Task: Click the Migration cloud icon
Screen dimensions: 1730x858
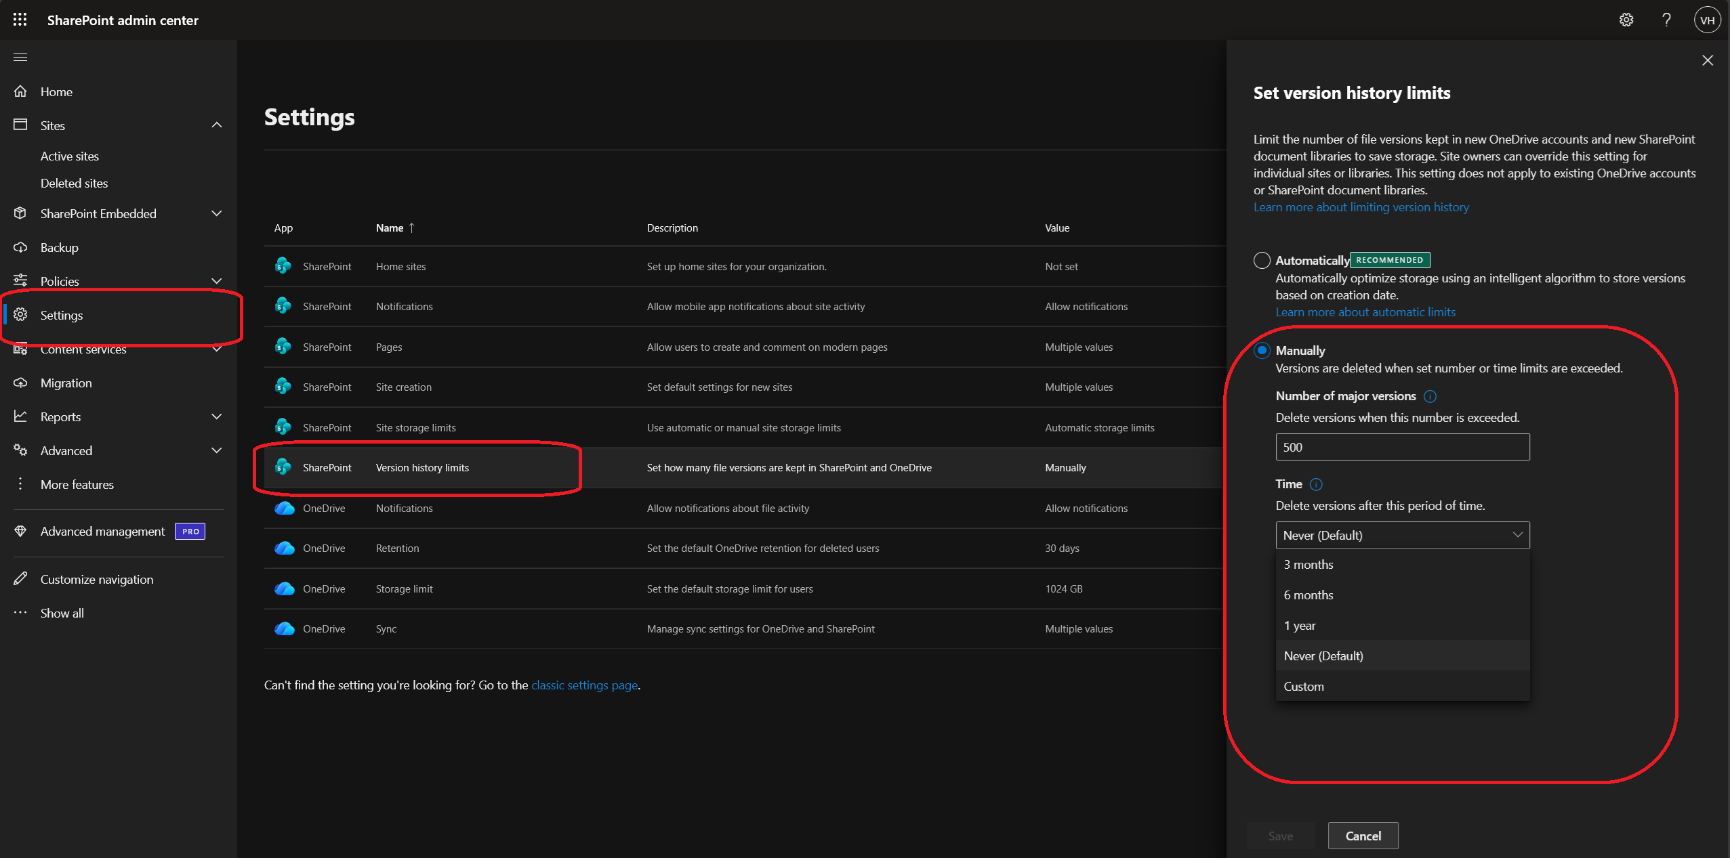Action: [20, 383]
